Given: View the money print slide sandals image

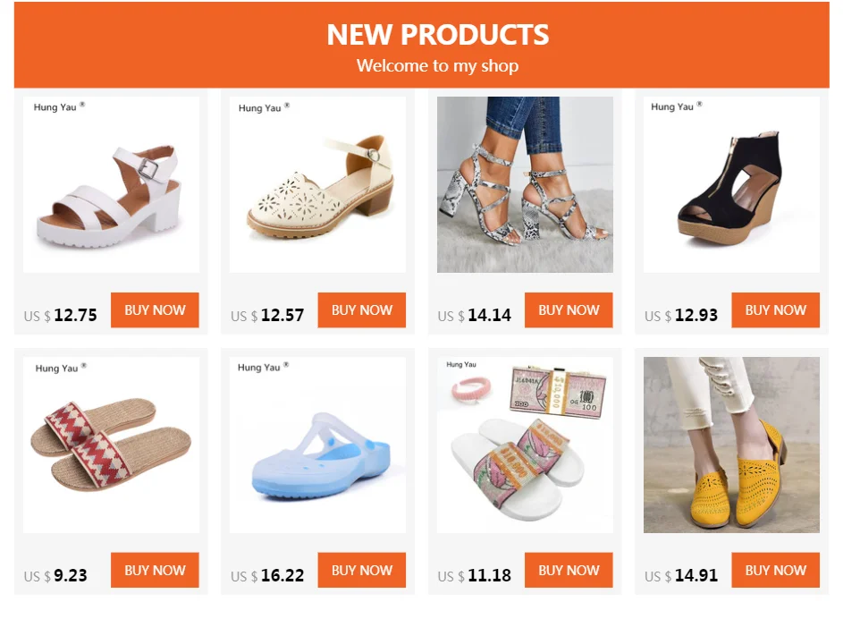Looking at the screenshot, I should click(x=525, y=445).
